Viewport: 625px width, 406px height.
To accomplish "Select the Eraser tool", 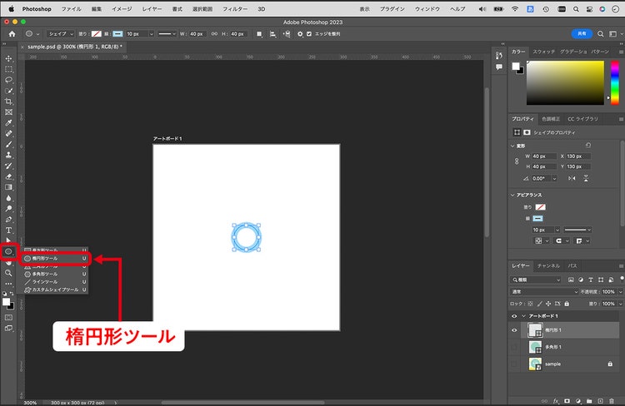I will point(8,176).
